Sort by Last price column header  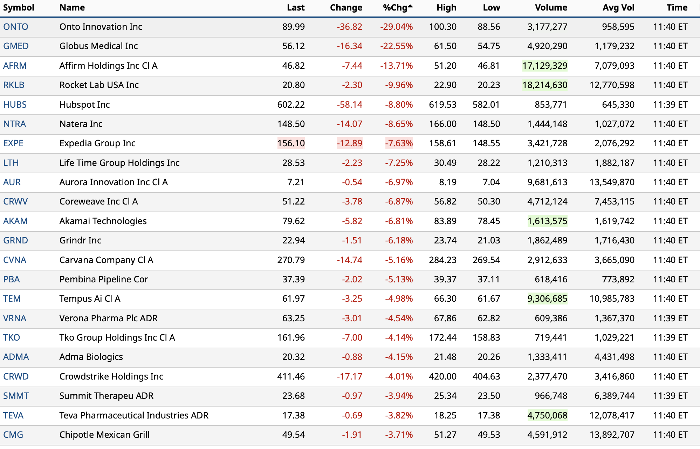295,8
